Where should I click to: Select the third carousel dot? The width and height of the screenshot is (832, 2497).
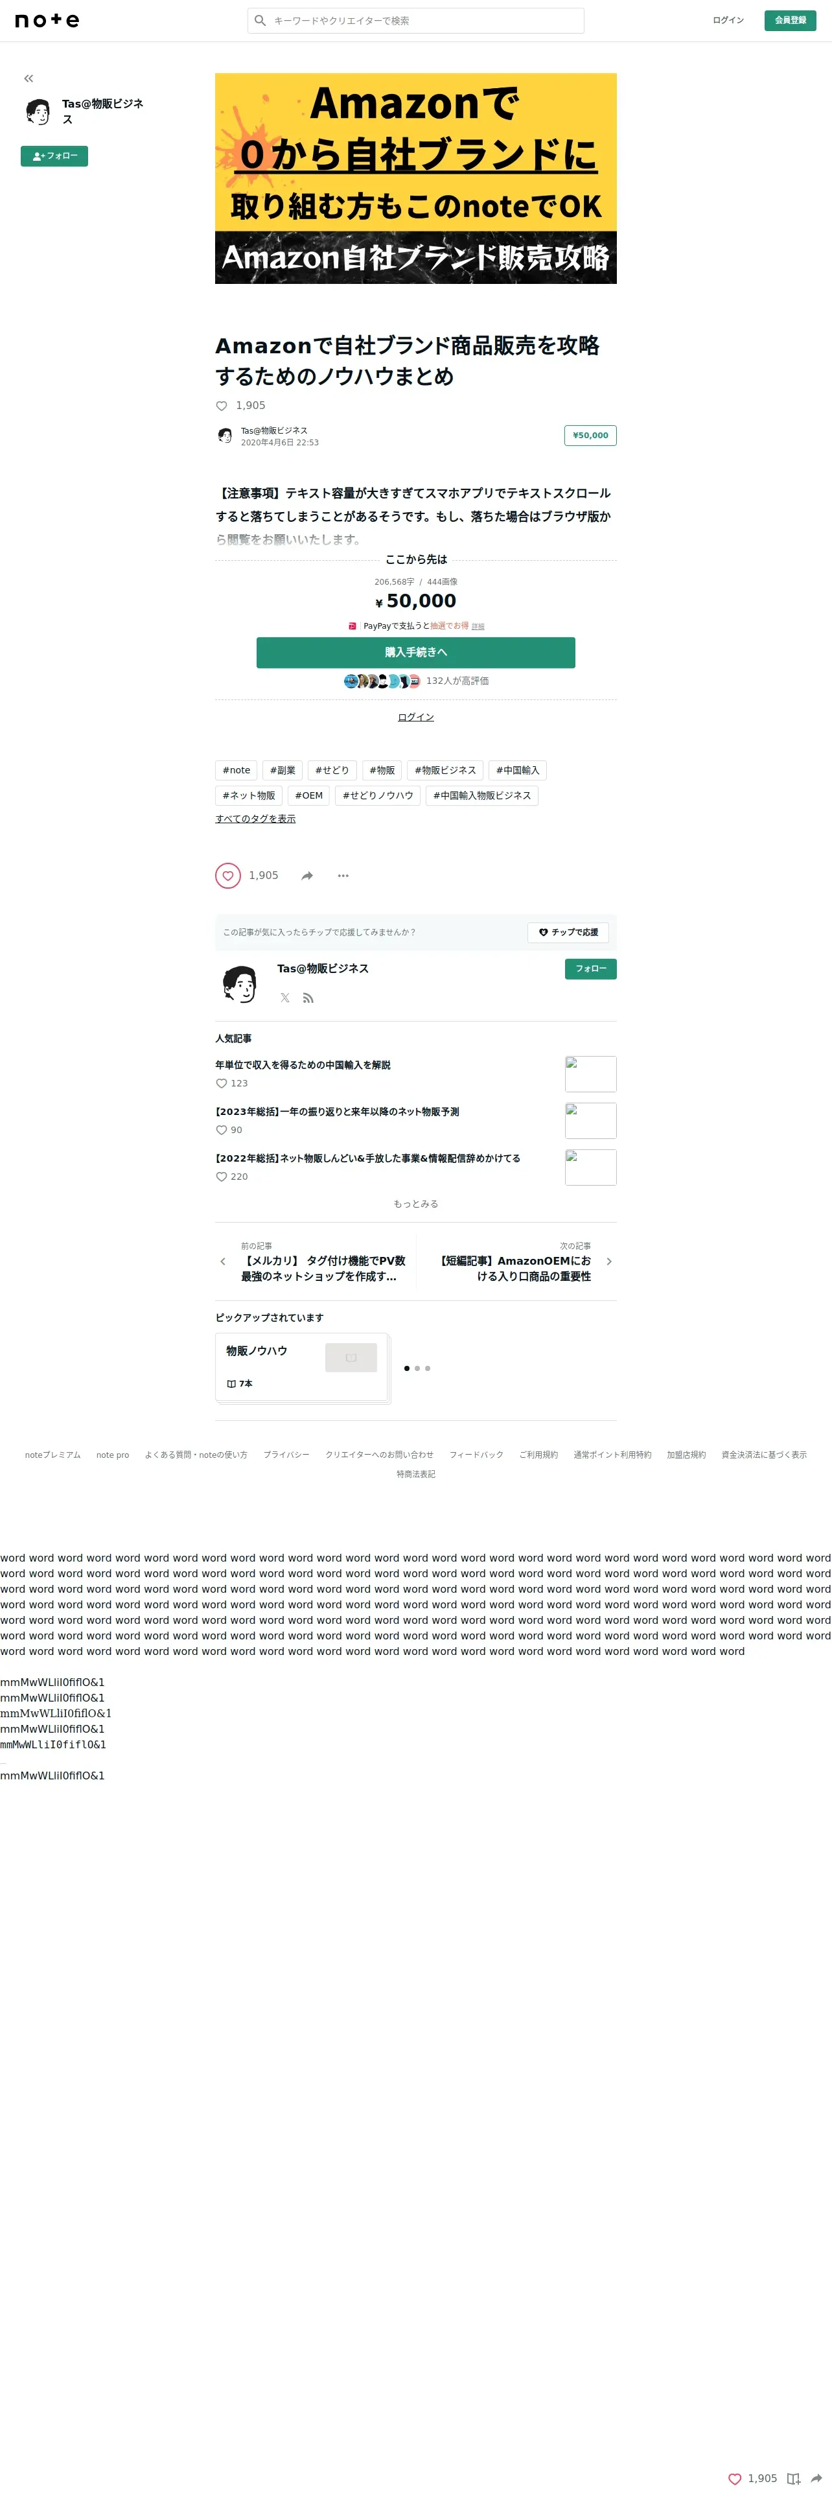pos(428,1368)
